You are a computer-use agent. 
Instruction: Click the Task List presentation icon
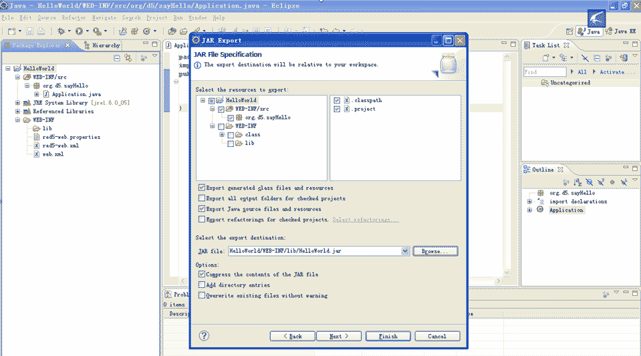(x=563, y=58)
